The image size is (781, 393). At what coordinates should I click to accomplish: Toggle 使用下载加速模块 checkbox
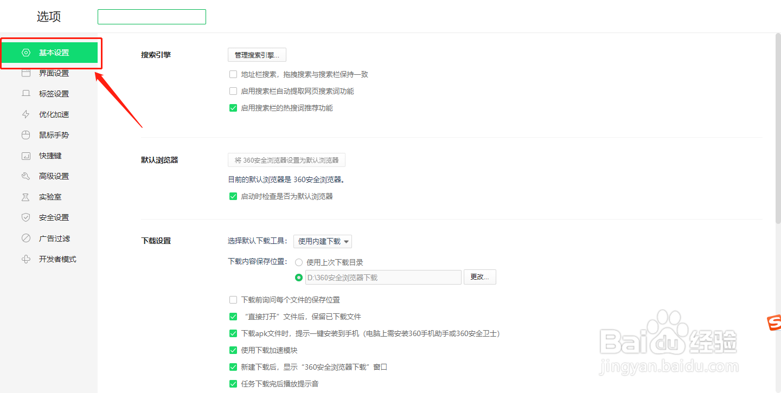233,350
